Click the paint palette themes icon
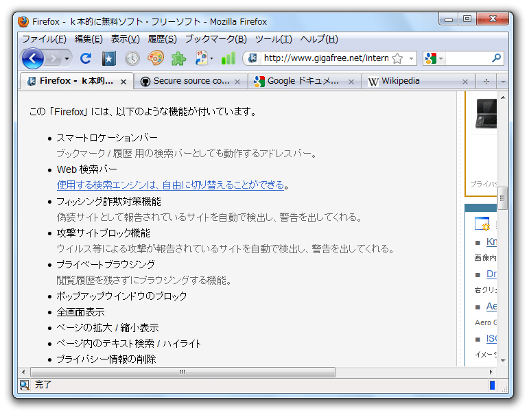Image resolution: width=529 pixels, height=413 pixels. pos(156,58)
